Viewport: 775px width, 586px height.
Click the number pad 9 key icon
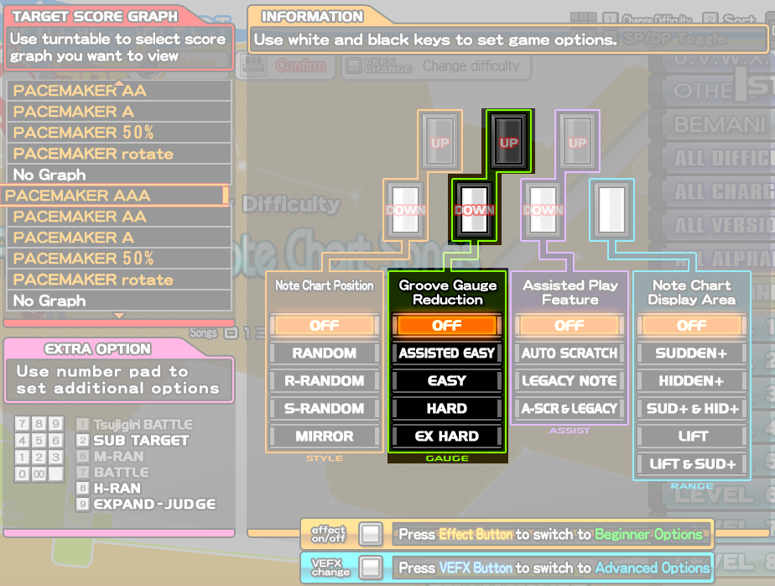coord(56,424)
